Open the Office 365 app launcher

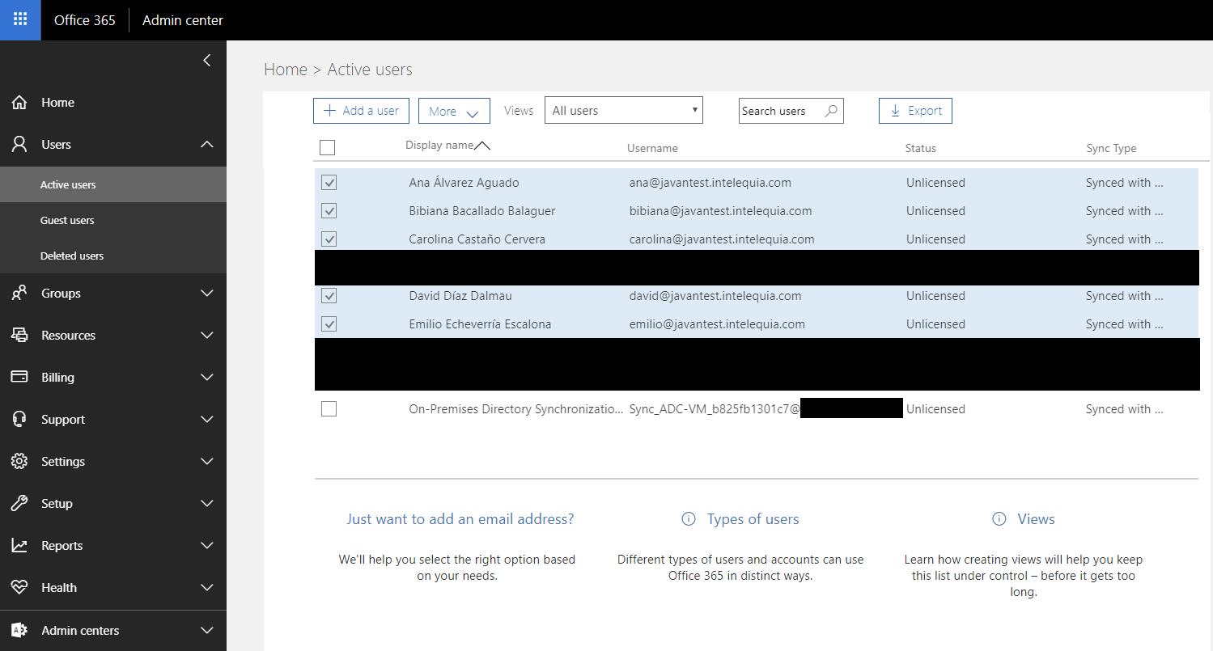18,19
